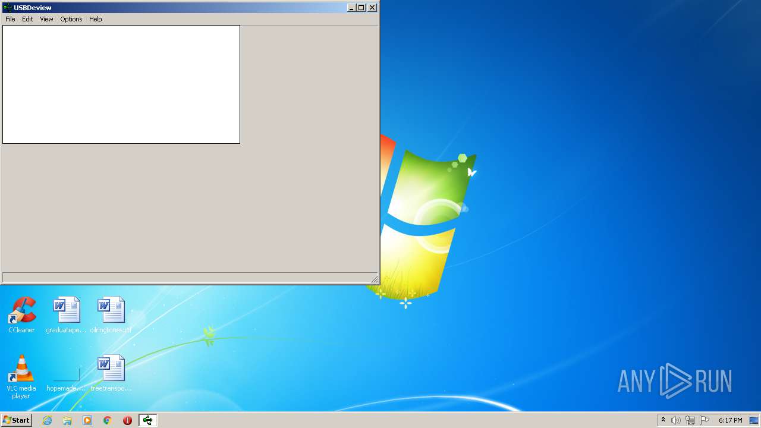The height and width of the screenshot is (428, 761).
Task: Close the USBDeview window
Action: click(372, 8)
